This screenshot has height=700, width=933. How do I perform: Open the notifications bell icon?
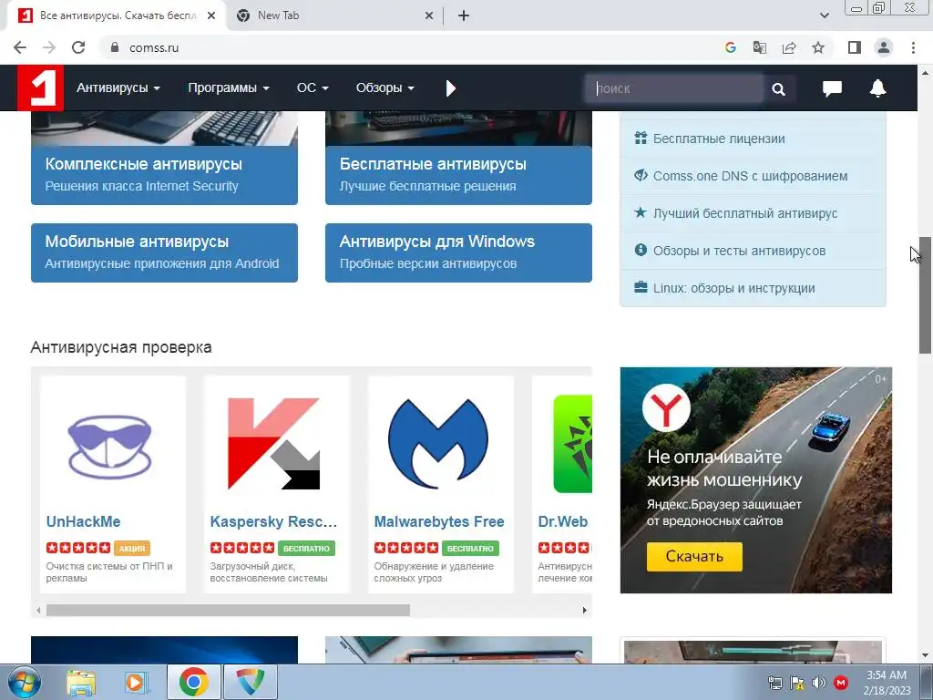[877, 88]
